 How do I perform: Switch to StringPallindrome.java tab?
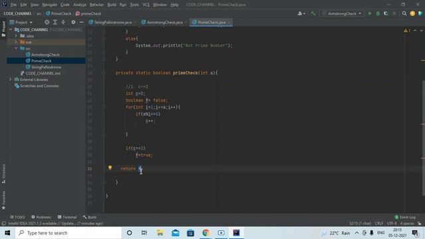[x=112, y=22]
